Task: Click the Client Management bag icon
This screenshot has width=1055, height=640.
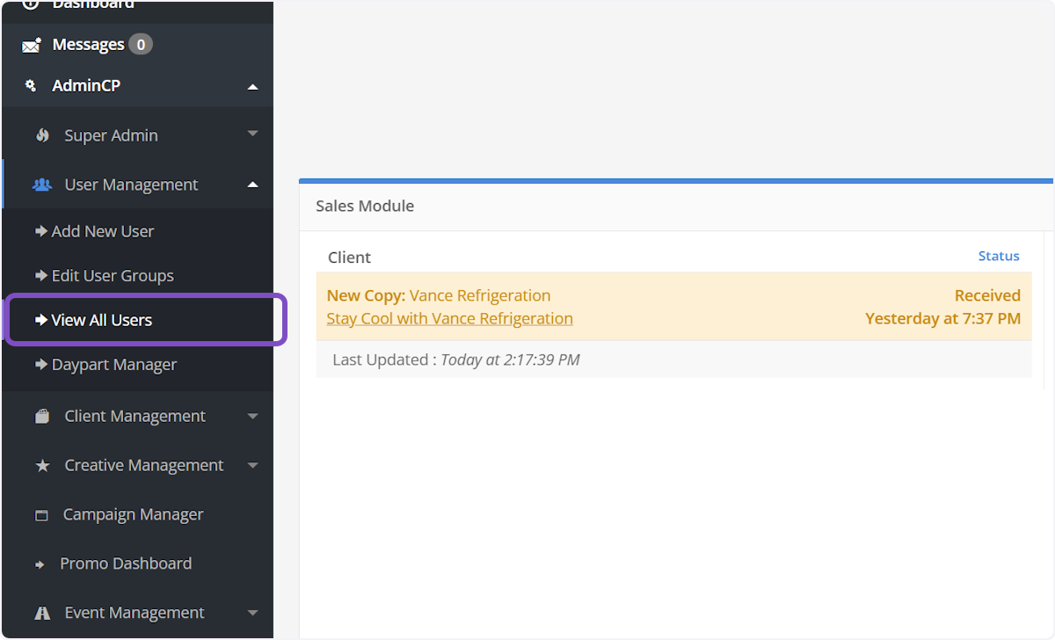Action: pos(42,417)
